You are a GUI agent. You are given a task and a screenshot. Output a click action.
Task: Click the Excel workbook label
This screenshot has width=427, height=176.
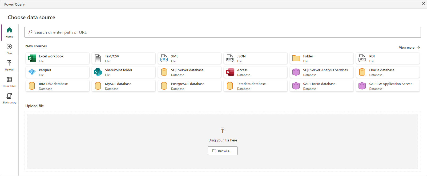tap(51, 56)
